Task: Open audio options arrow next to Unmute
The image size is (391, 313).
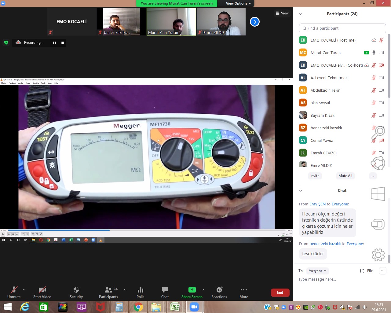Action: point(24,289)
